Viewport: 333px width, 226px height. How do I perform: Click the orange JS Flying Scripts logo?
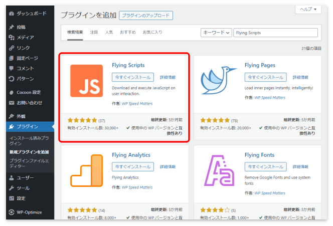point(87,81)
